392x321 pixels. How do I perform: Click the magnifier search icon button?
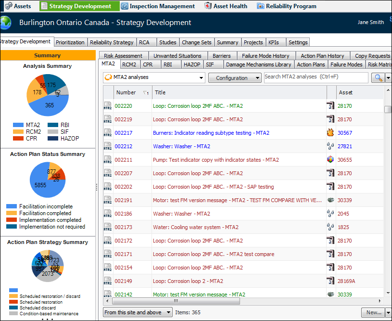tap(379, 77)
